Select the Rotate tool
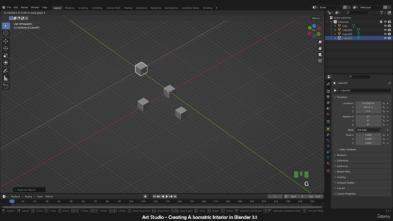This screenshot has width=393, height=221. click(6, 48)
